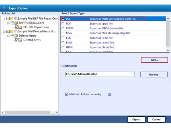Click export type list scroll down arrow
The width and height of the screenshot is (171, 128).
pos(168,50)
